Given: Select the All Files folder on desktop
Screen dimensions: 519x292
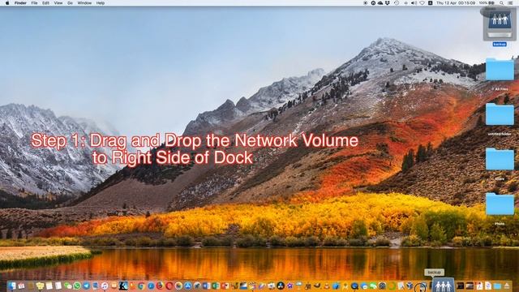Looking at the screenshot, I should tap(500, 70).
